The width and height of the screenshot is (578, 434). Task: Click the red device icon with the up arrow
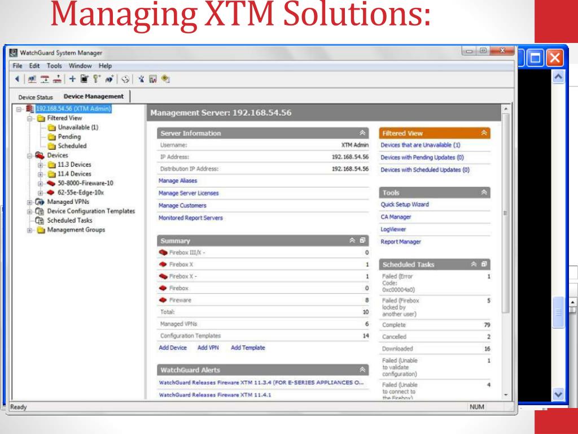click(x=57, y=79)
